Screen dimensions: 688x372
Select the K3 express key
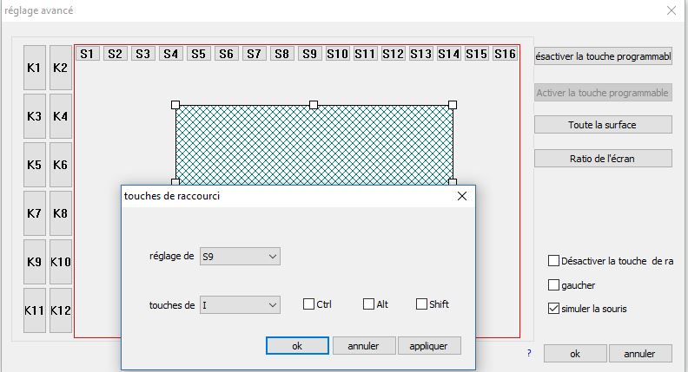(35, 116)
